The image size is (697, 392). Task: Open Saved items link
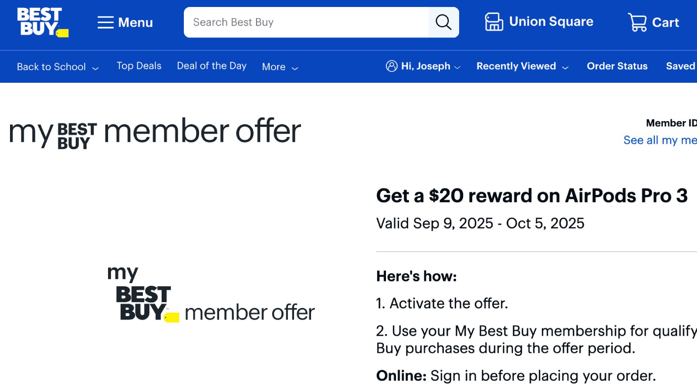[681, 66]
